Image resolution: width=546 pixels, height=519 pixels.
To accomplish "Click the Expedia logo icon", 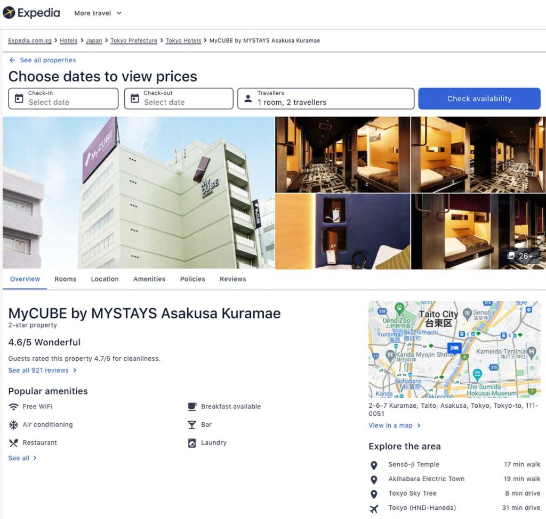I will (x=9, y=13).
